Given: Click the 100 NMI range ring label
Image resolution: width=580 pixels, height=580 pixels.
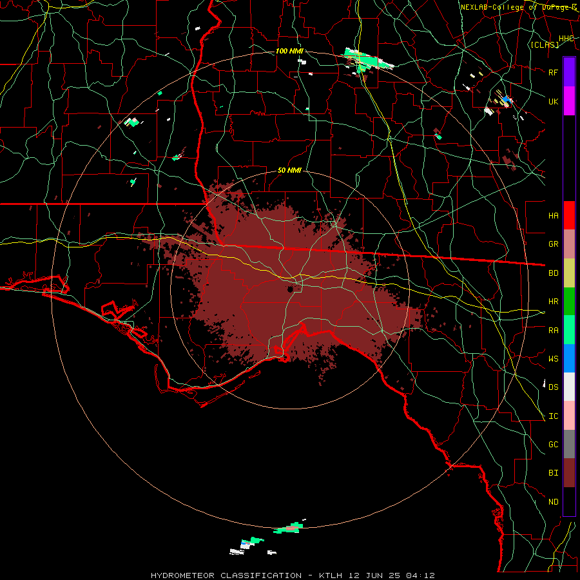Looking at the screenshot, I should (289, 51).
